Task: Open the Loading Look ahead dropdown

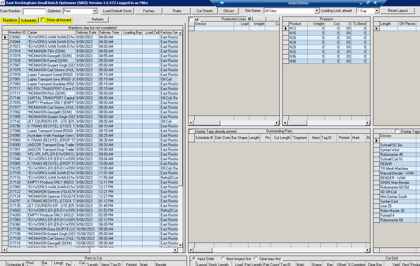Action: point(377,11)
